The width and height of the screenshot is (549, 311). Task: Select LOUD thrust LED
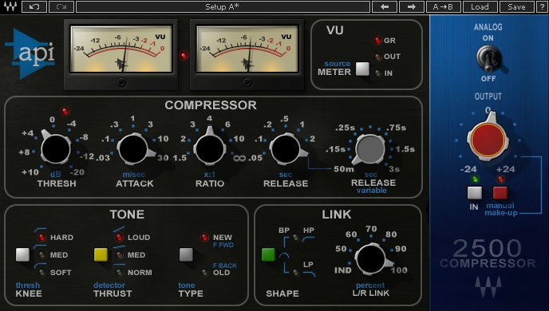[120, 238]
